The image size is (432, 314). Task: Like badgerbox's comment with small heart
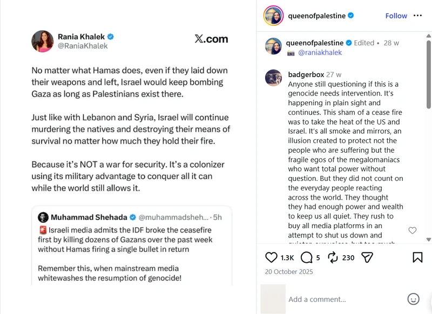[412, 230]
